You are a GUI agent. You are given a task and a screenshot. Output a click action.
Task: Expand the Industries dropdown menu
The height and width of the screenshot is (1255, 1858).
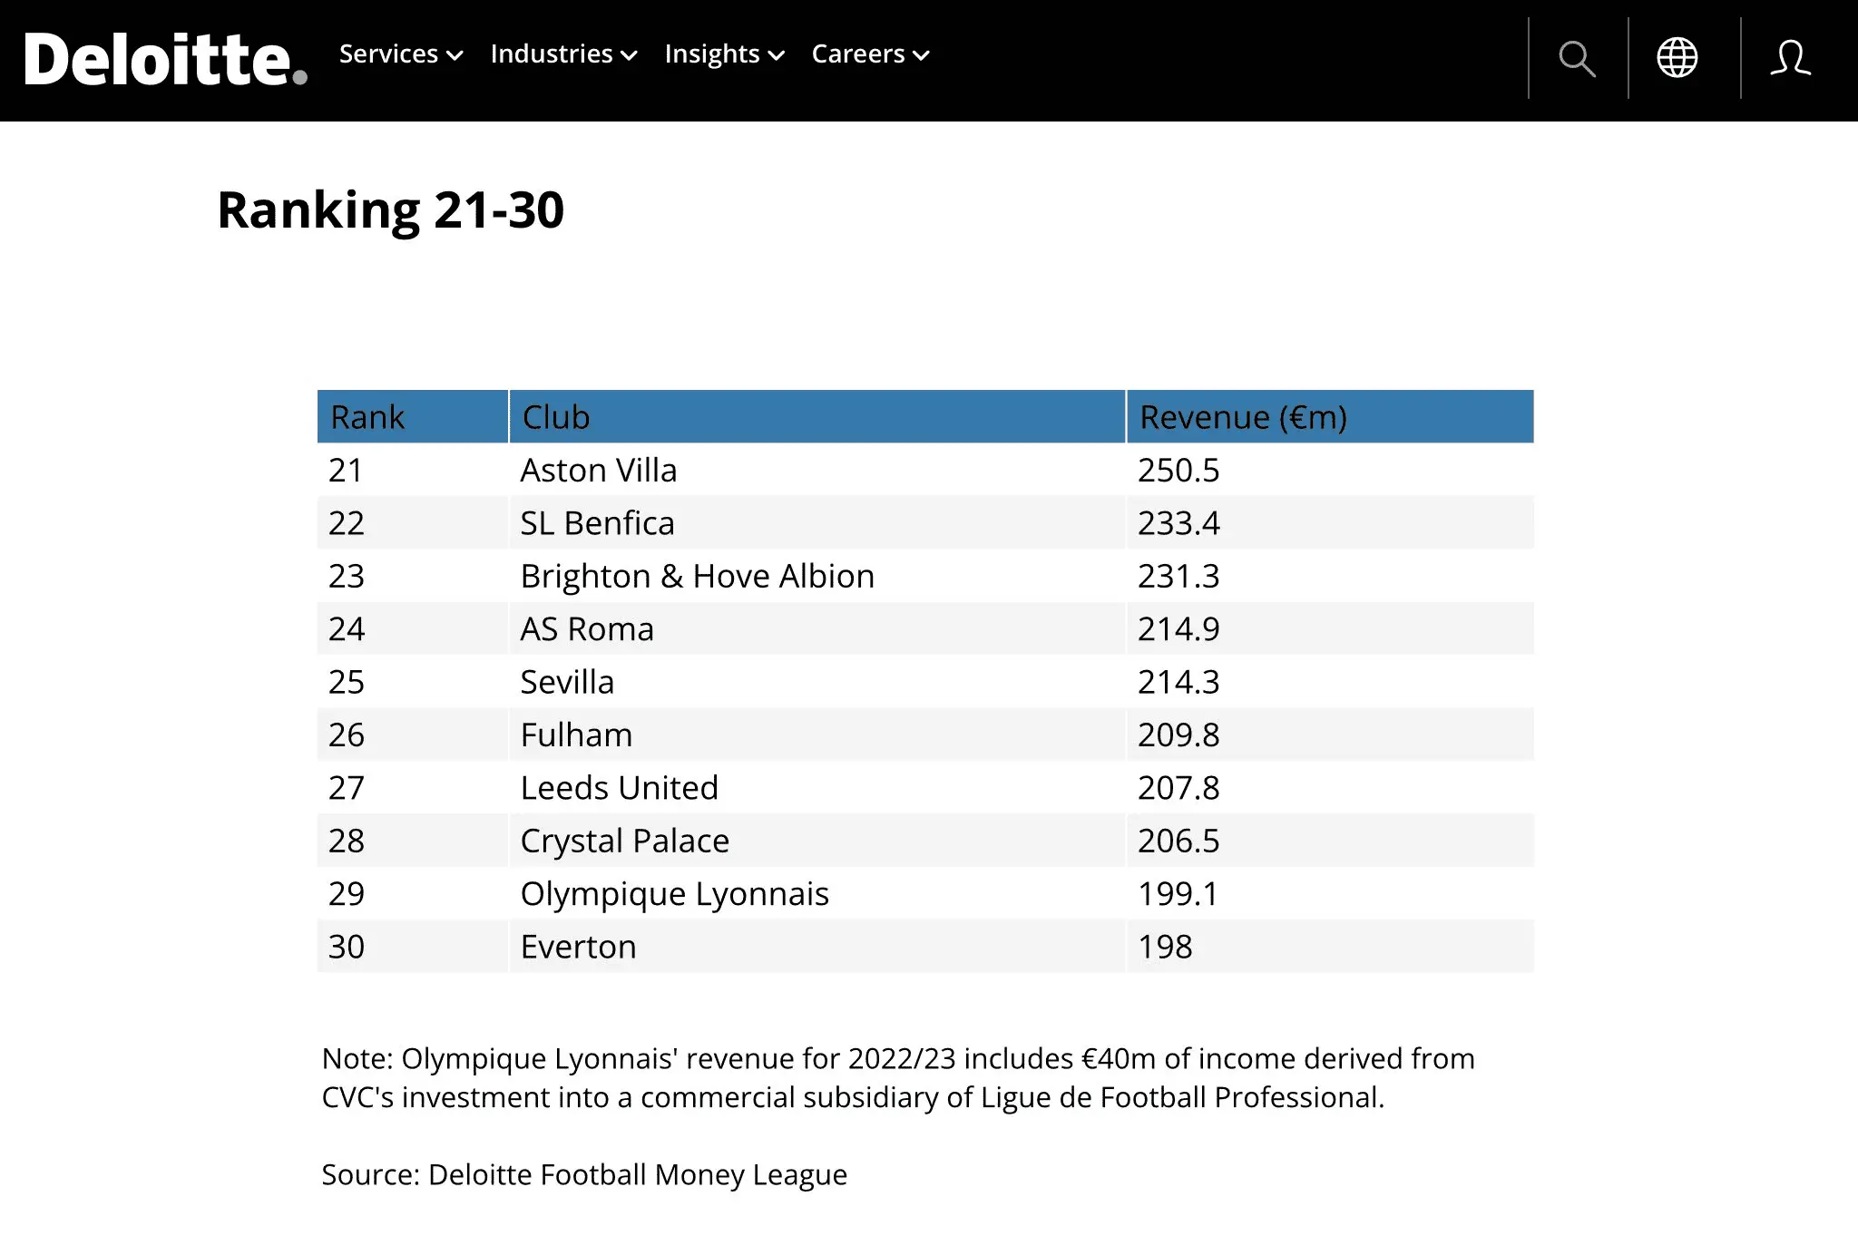563,54
